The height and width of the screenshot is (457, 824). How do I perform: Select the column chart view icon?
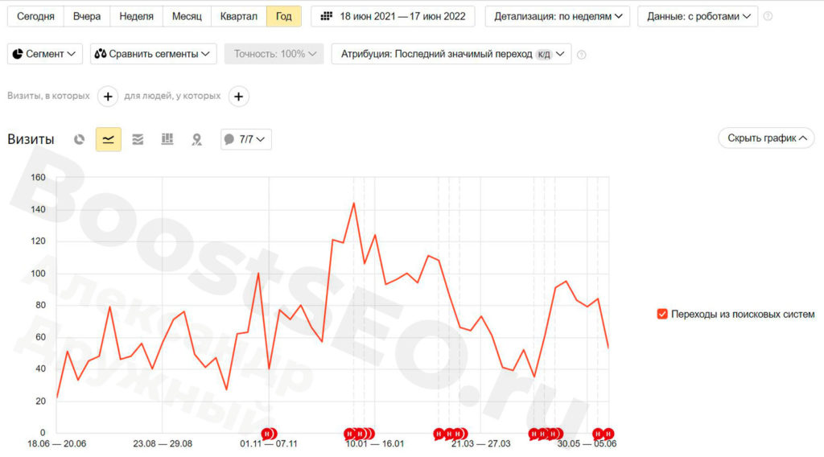pyautogui.click(x=167, y=139)
